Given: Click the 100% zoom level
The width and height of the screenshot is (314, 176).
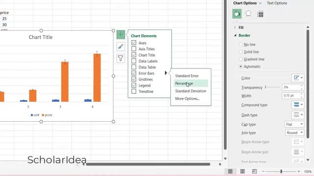Looking at the screenshot, I should 308,172.
